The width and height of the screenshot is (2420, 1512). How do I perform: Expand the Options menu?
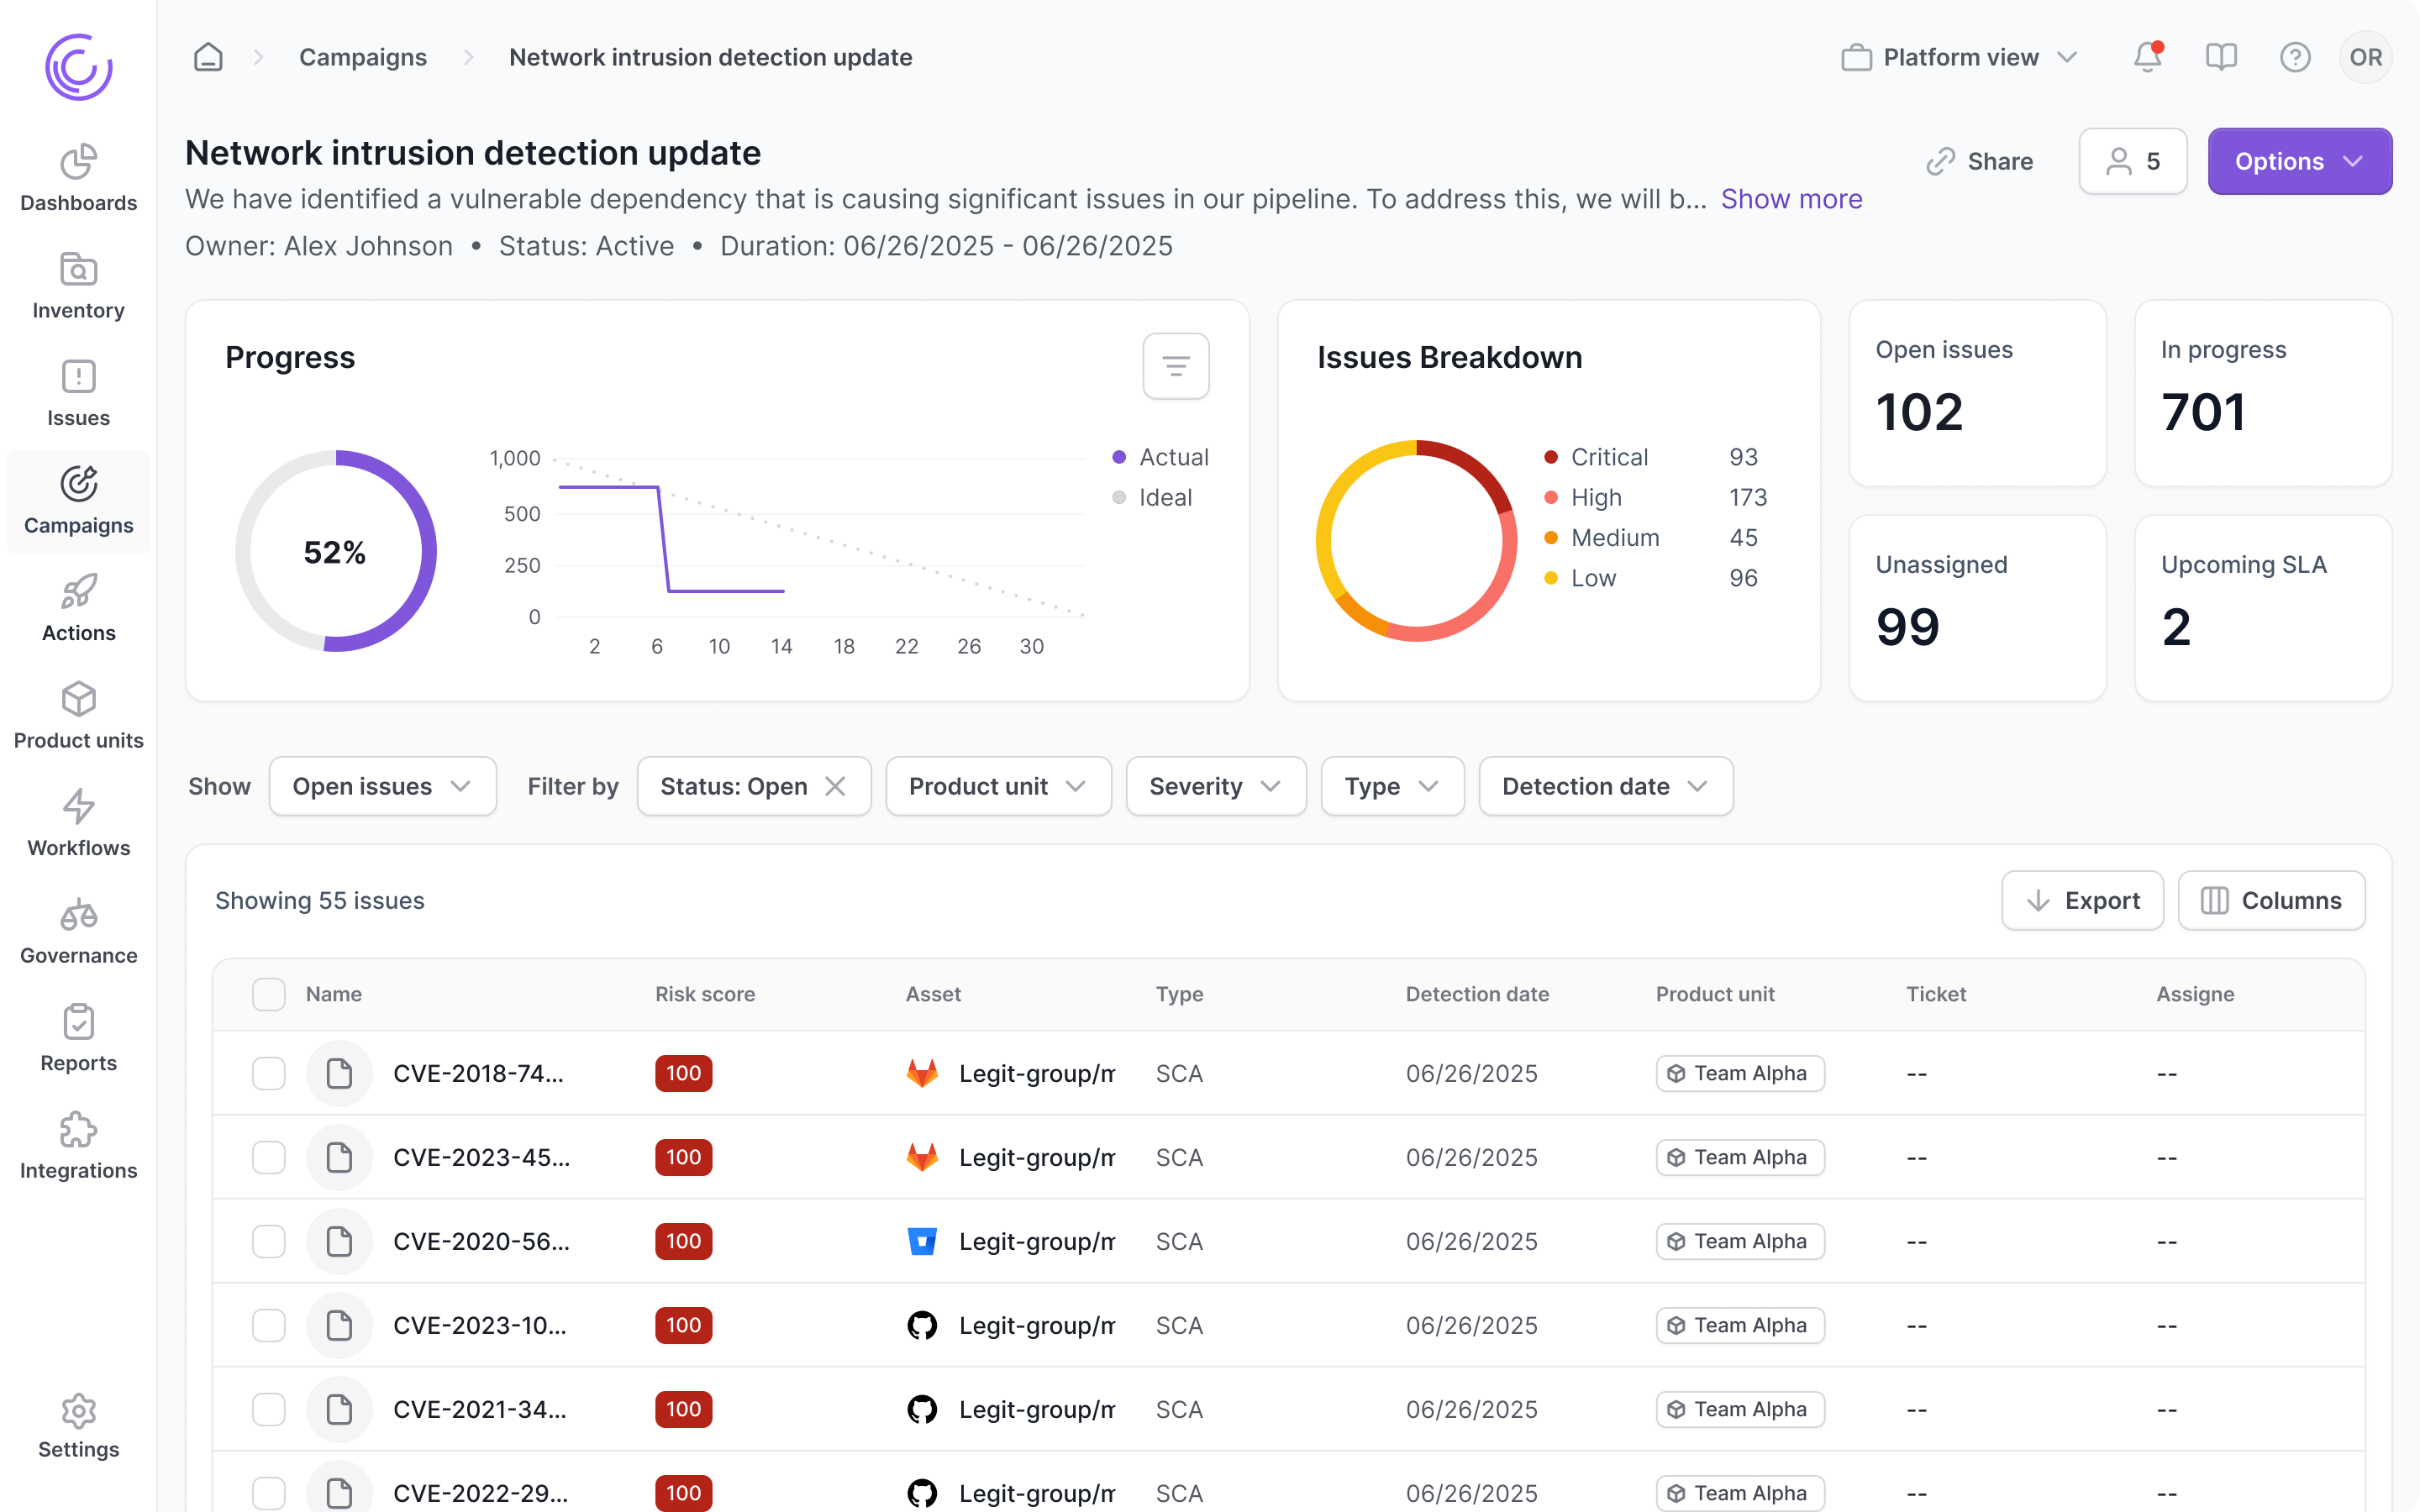2299,161
